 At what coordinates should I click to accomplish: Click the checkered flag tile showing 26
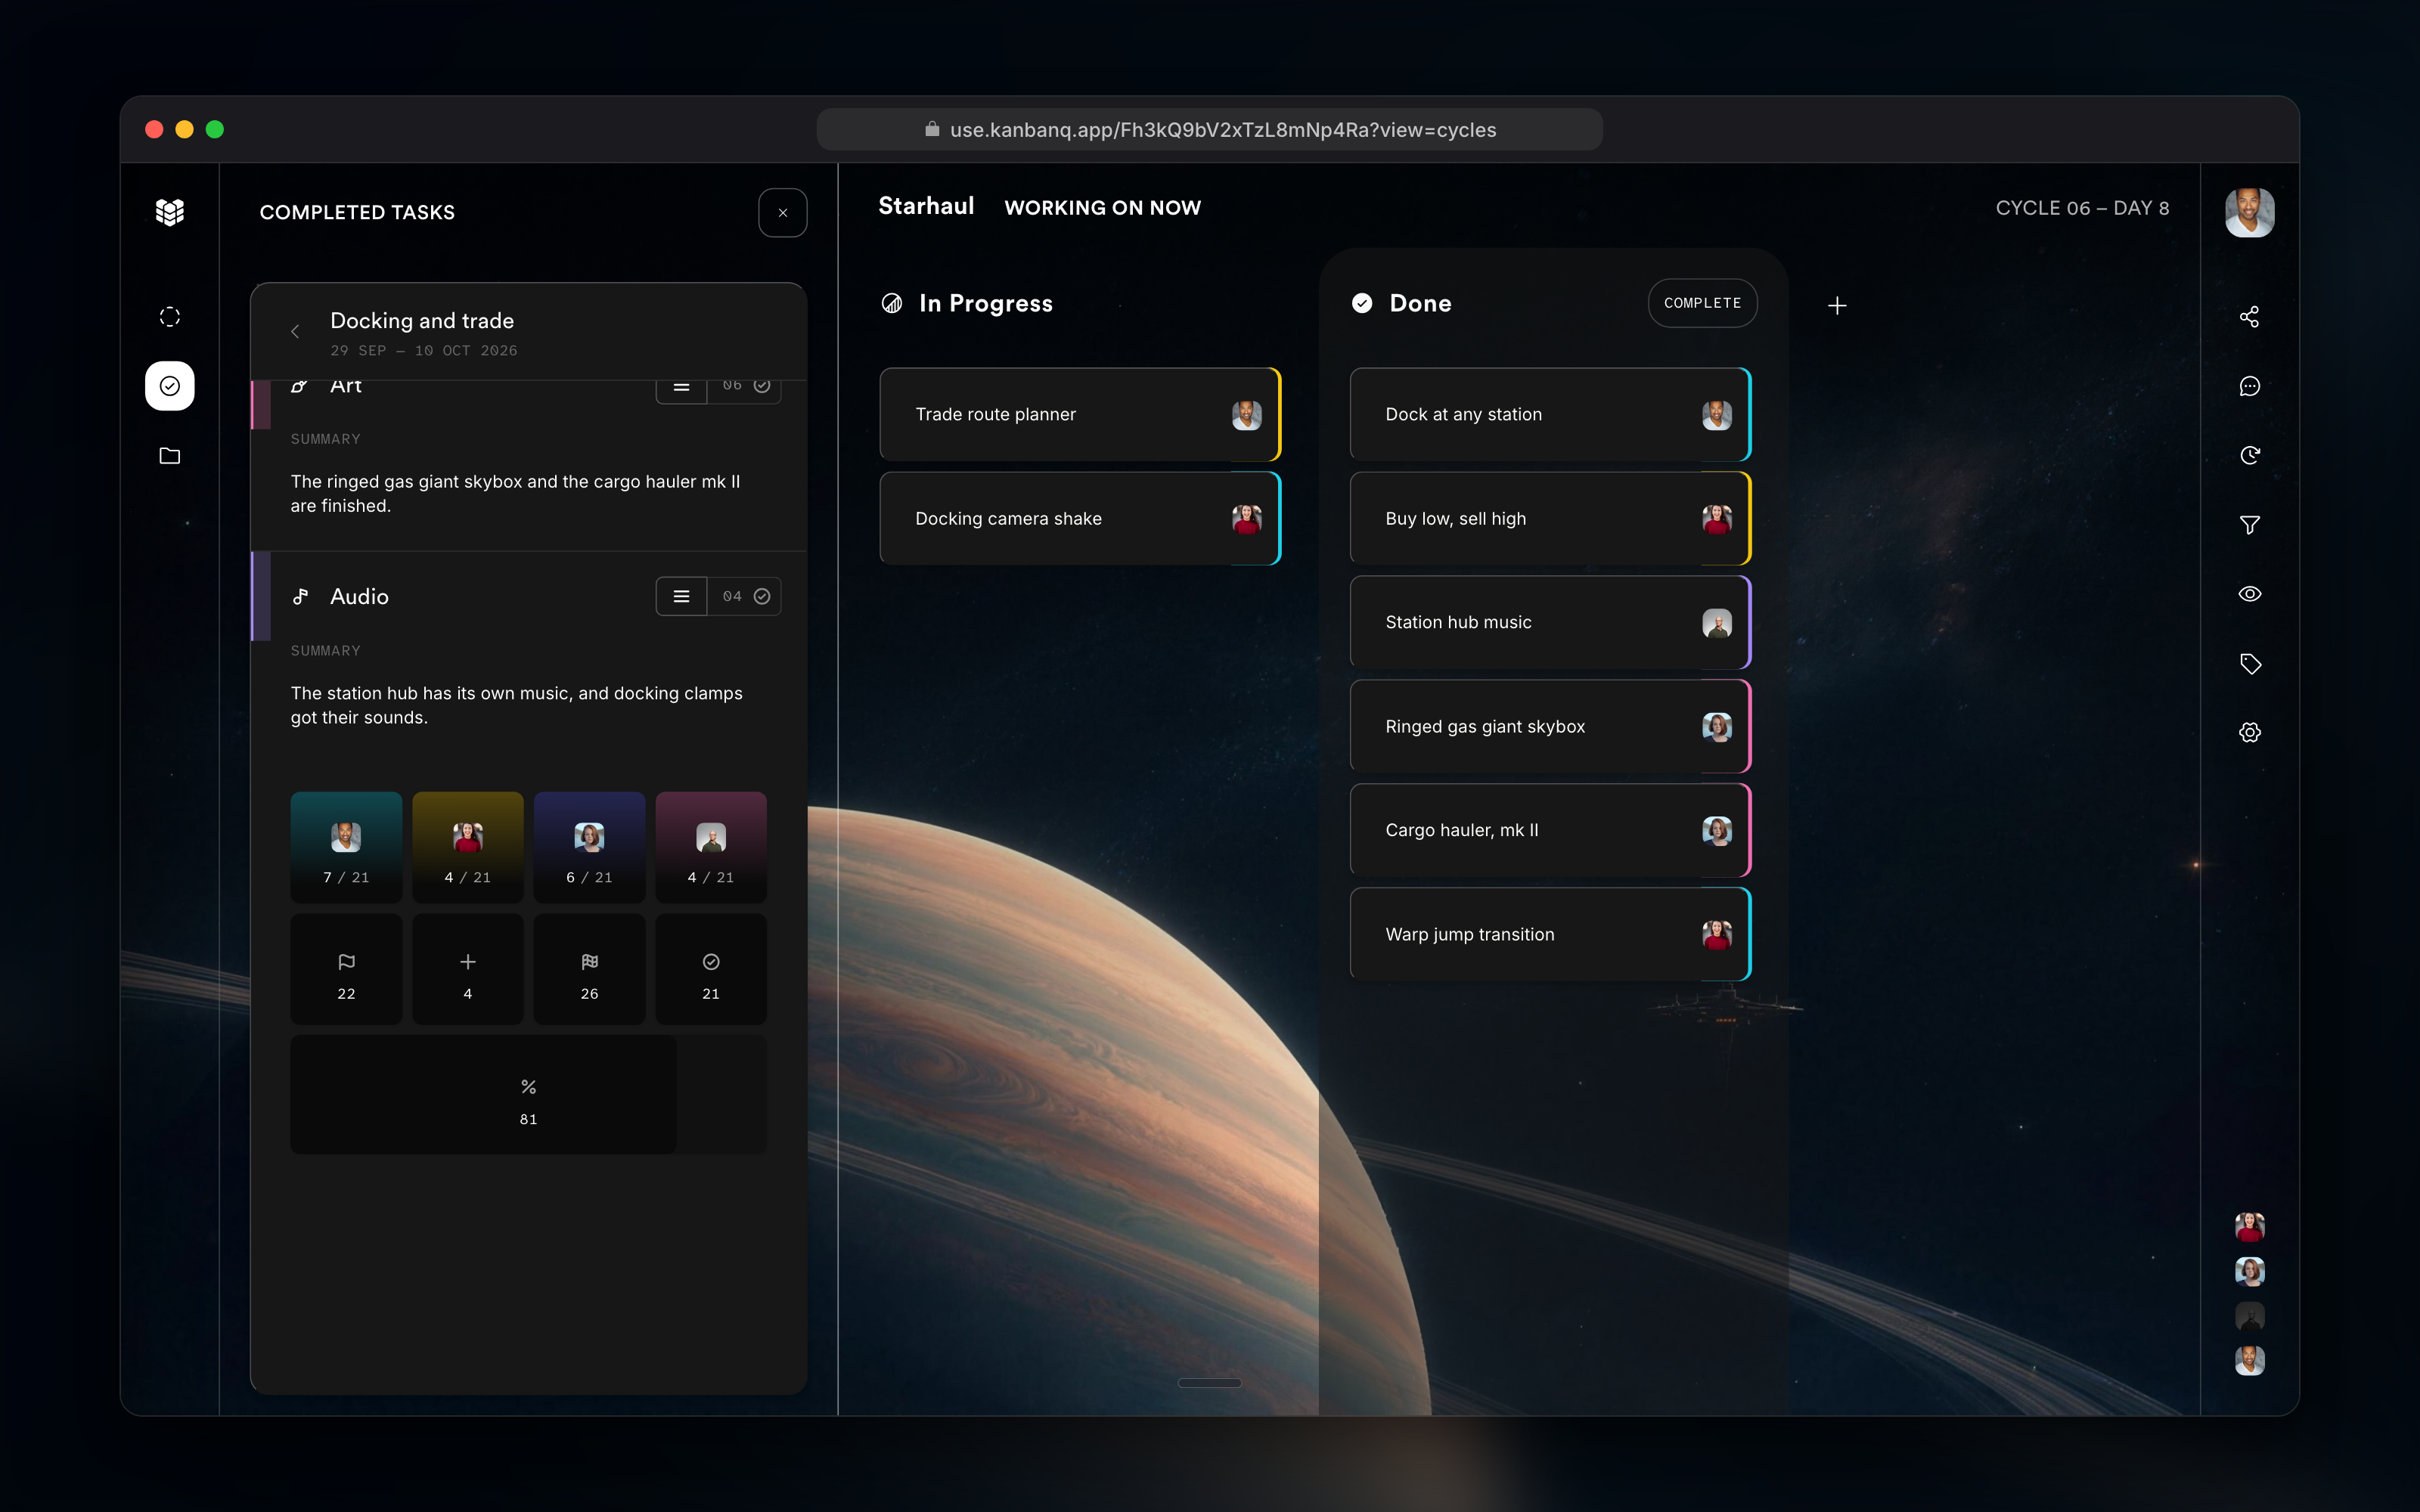click(x=589, y=970)
